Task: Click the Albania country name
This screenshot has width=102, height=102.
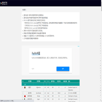Action: 39,96
